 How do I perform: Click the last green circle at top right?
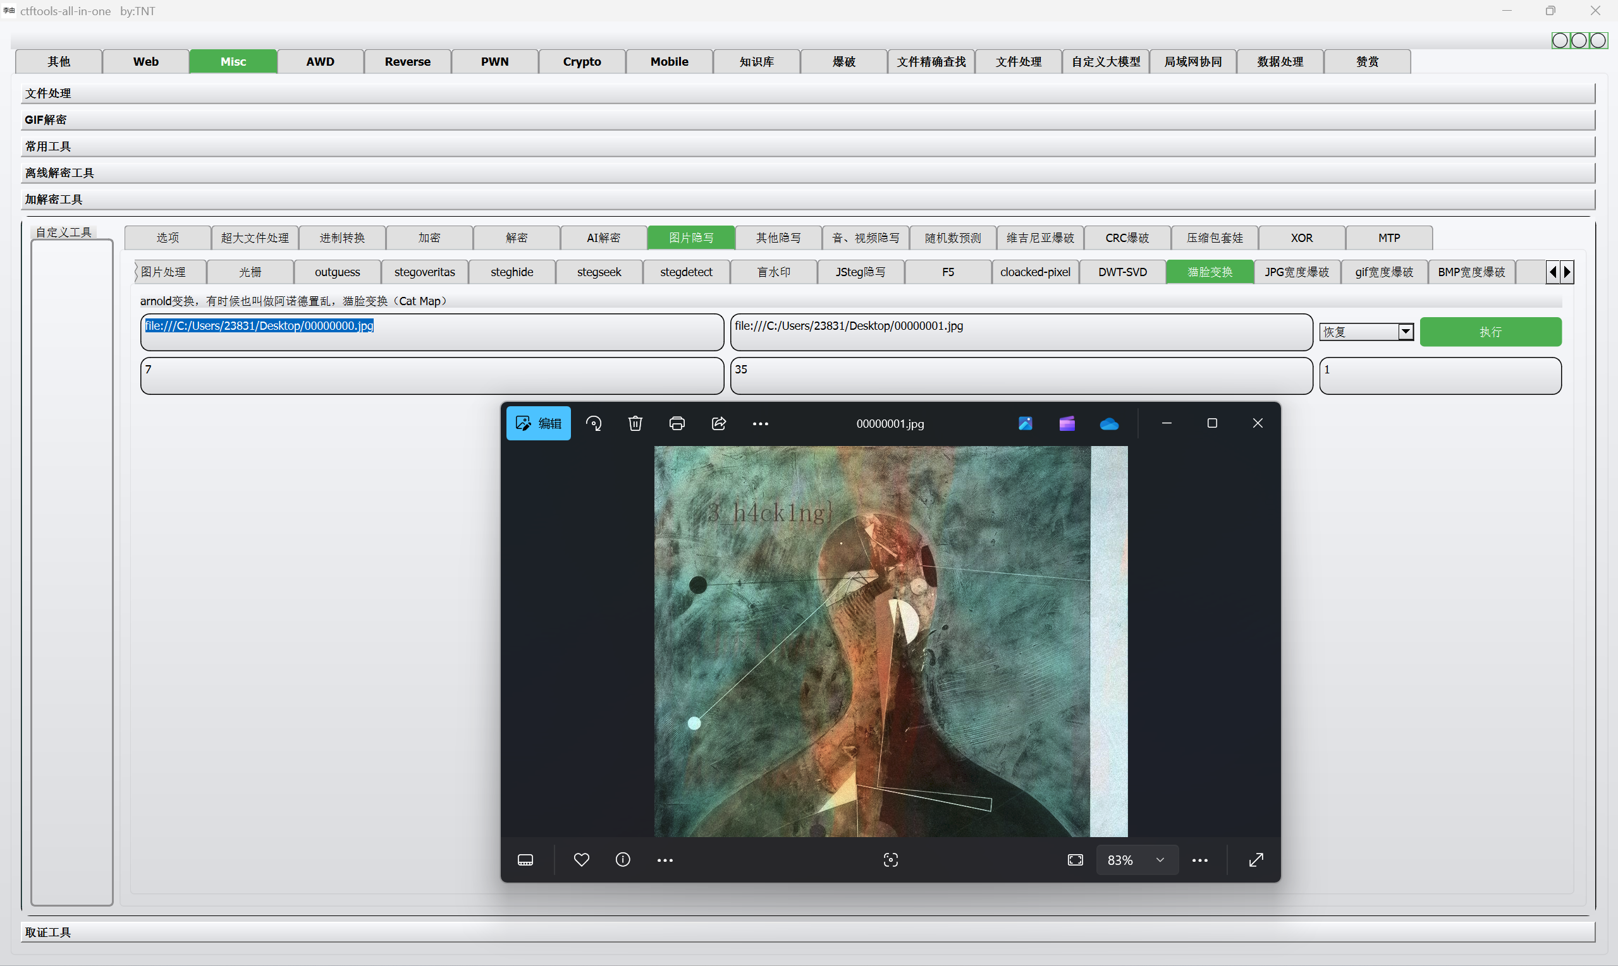(1598, 40)
